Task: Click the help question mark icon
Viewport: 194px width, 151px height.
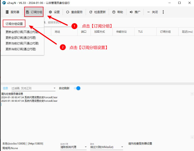Action: pos(114,12)
